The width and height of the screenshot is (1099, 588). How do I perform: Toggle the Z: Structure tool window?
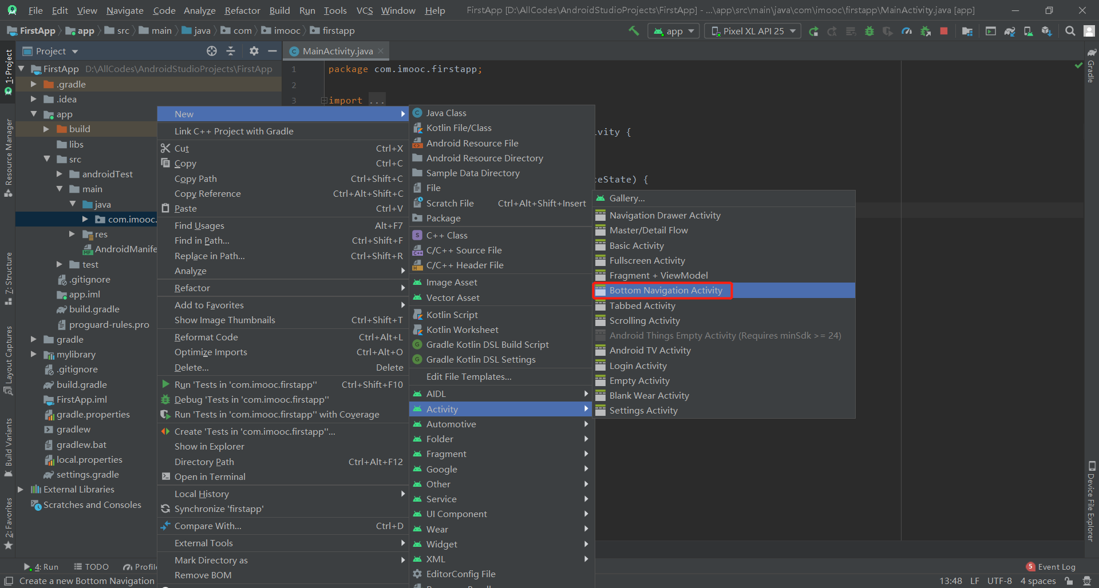8,279
